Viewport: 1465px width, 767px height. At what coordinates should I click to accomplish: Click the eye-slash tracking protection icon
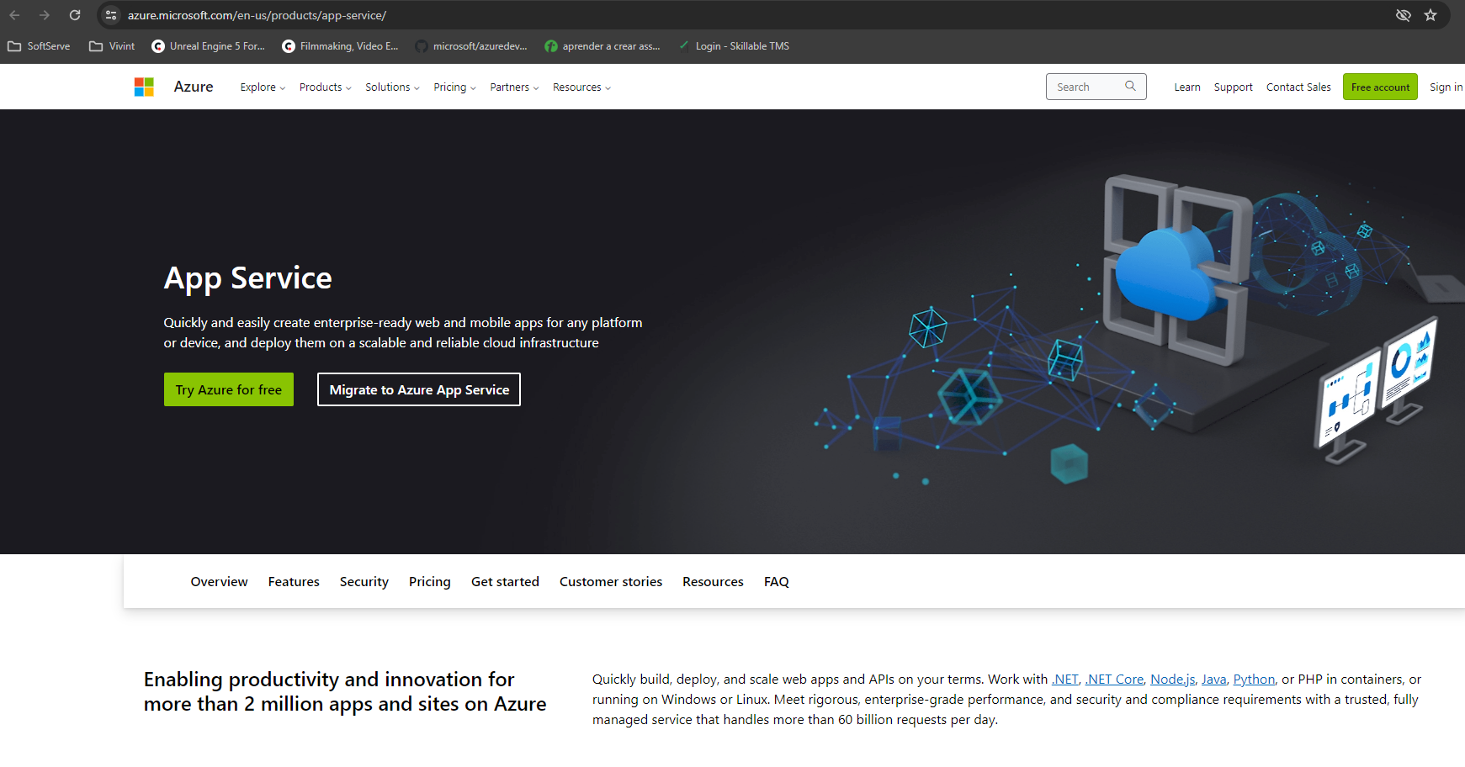pyautogui.click(x=1403, y=15)
